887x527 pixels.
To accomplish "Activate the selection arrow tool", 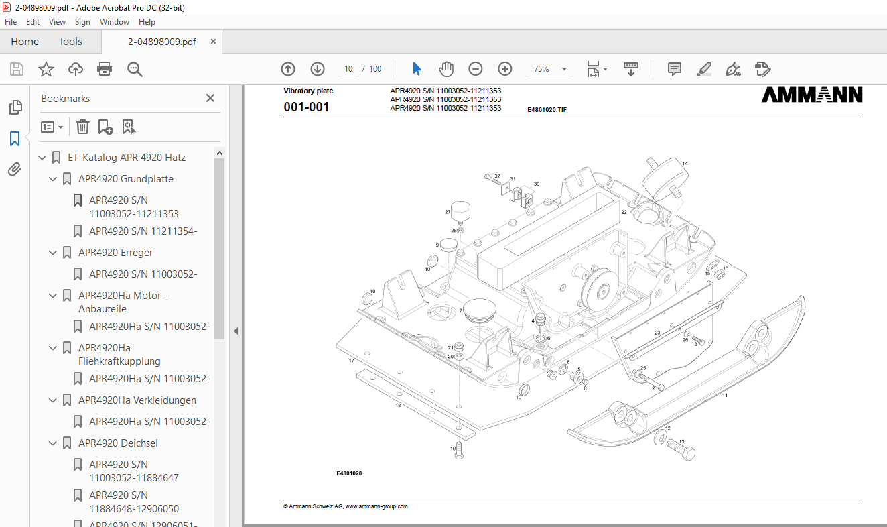I will pyautogui.click(x=417, y=69).
